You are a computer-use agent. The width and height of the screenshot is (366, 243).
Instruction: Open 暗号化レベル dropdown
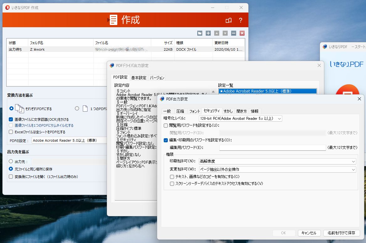click(x=241, y=119)
